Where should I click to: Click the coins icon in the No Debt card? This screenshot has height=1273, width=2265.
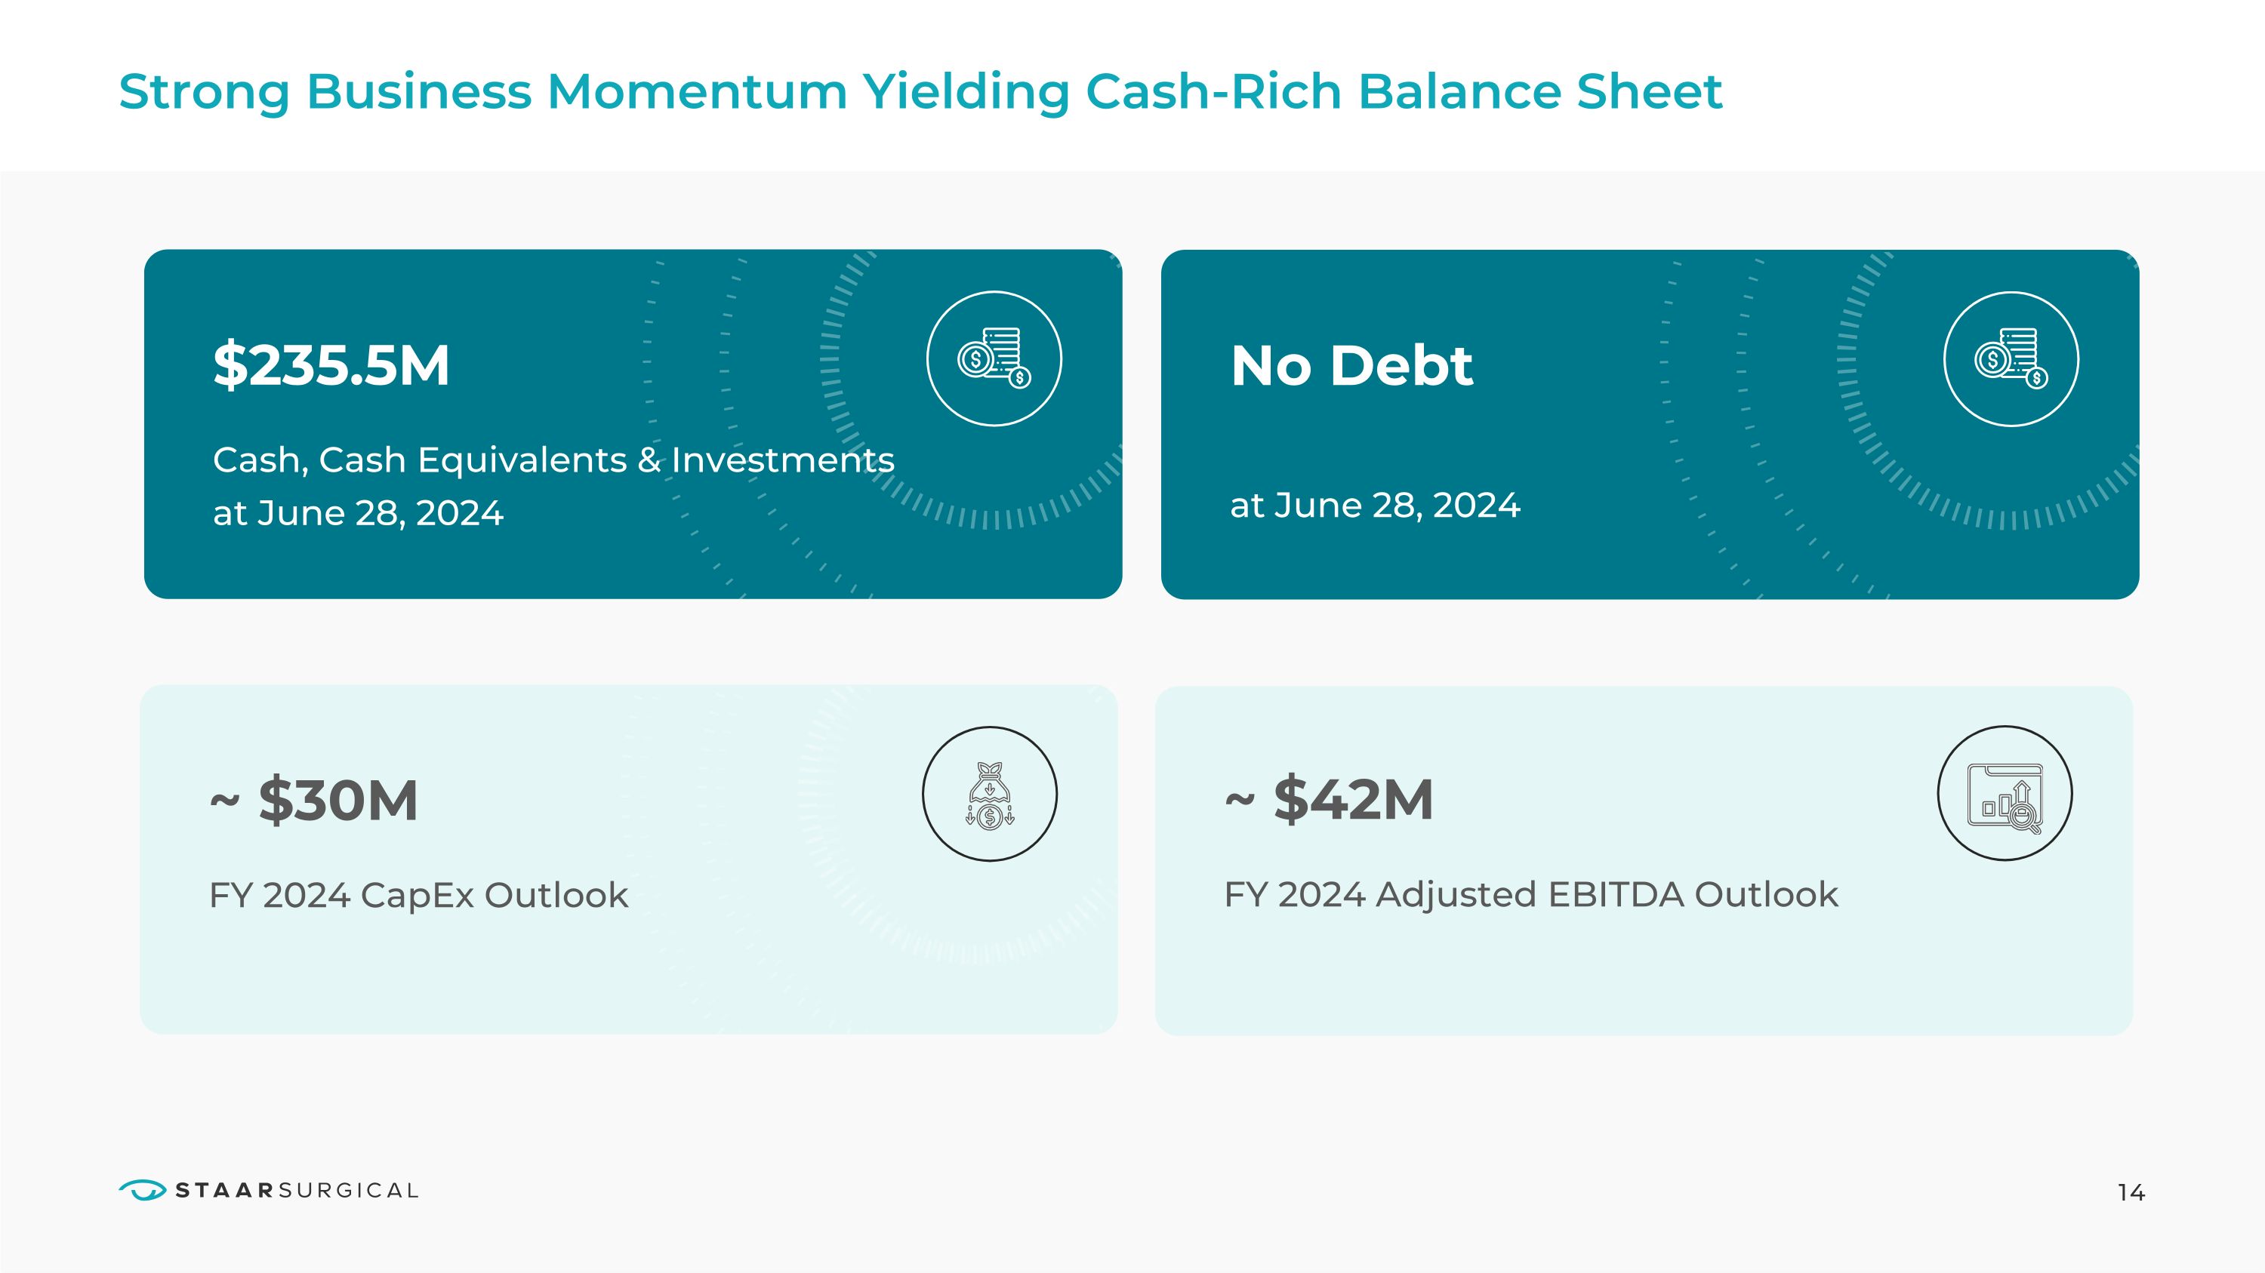click(2010, 358)
